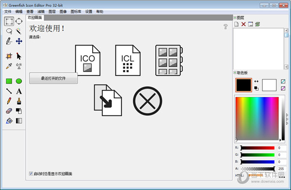Select the Pencil drawing tool

click(x=9, y=101)
